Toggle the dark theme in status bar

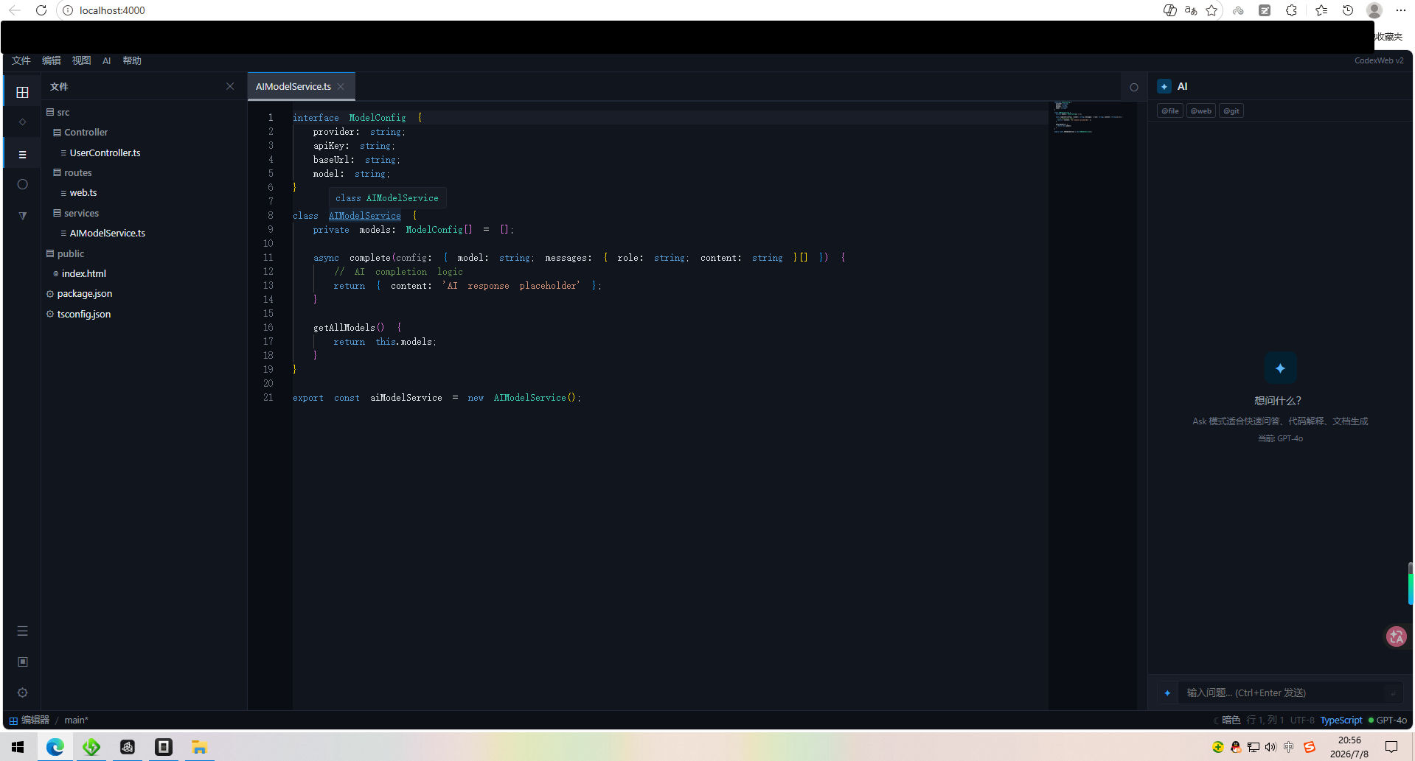coord(1227,720)
